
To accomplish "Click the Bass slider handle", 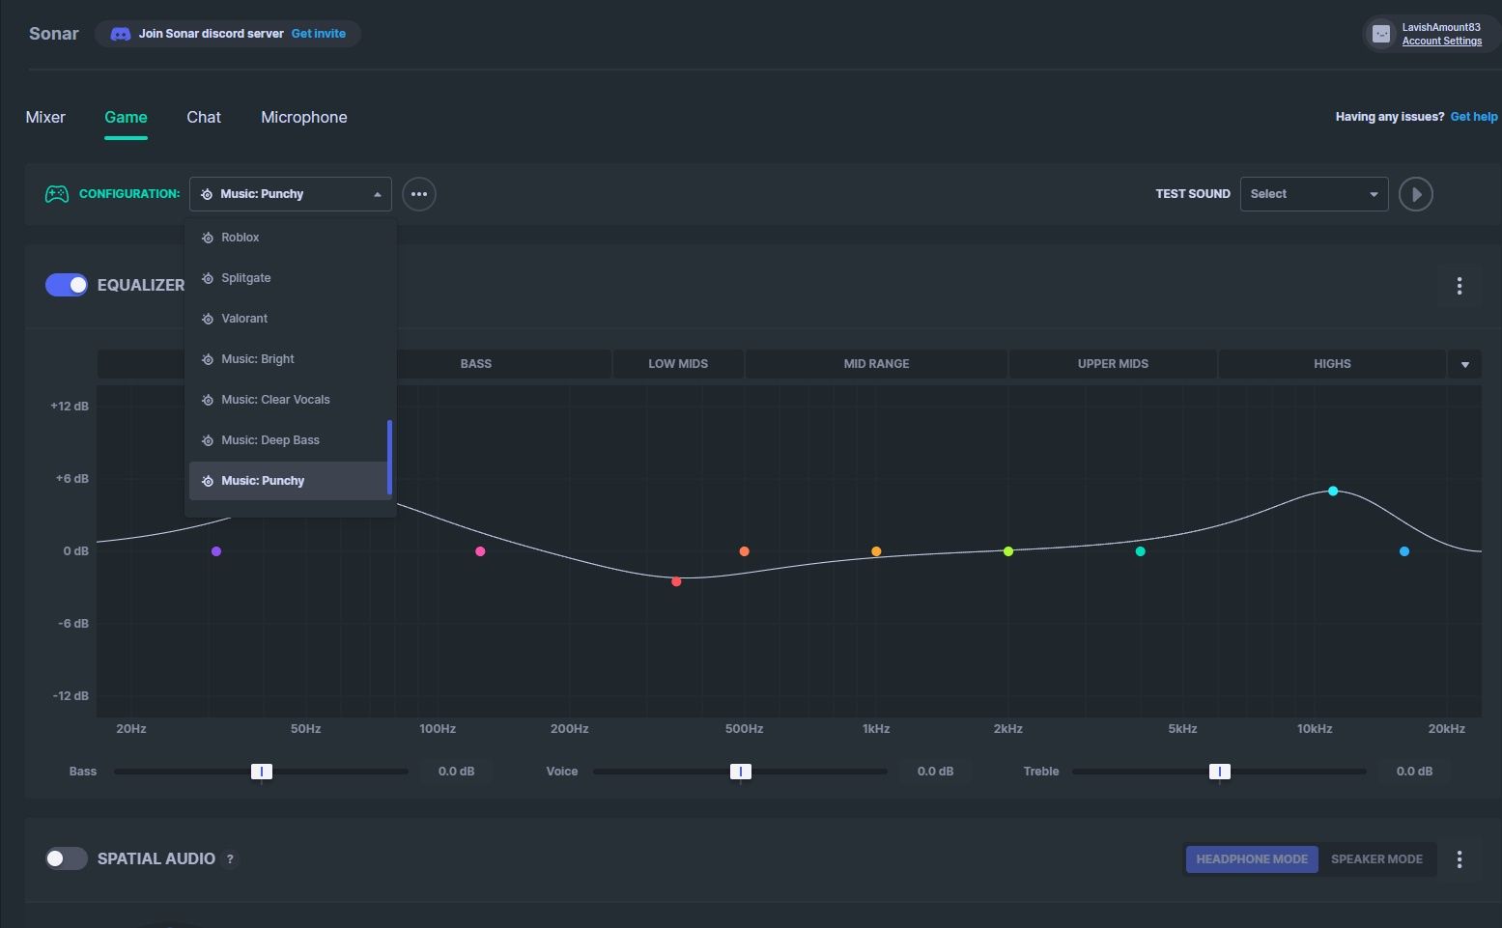I will [x=261, y=772].
